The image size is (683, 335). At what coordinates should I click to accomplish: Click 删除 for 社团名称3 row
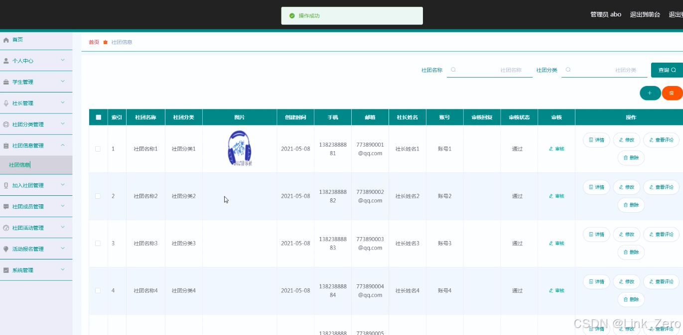pos(631,252)
